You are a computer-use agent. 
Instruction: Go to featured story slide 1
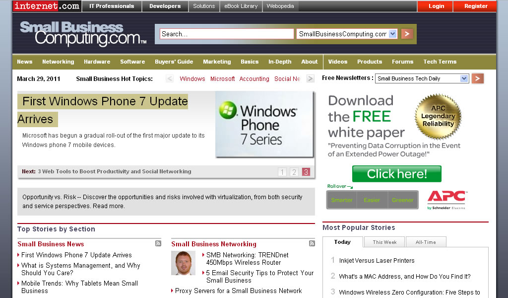coord(282,172)
